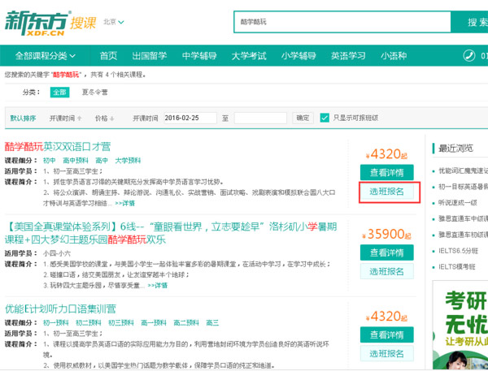View details of the 35900 priced course
The height and width of the screenshot is (371, 488).
pos(387,252)
